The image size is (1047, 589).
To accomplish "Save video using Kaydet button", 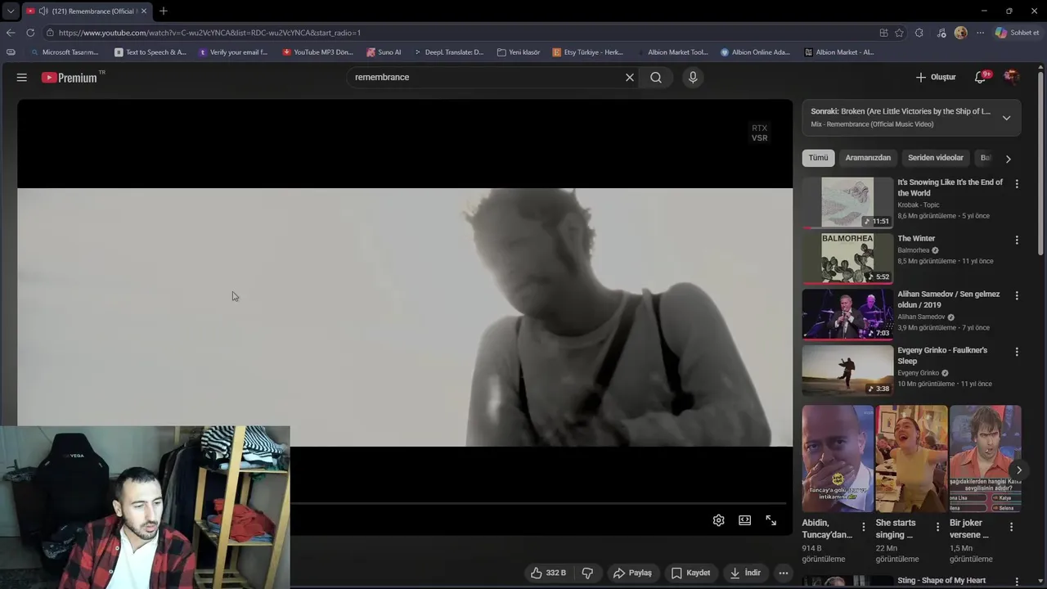I will click(690, 573).
